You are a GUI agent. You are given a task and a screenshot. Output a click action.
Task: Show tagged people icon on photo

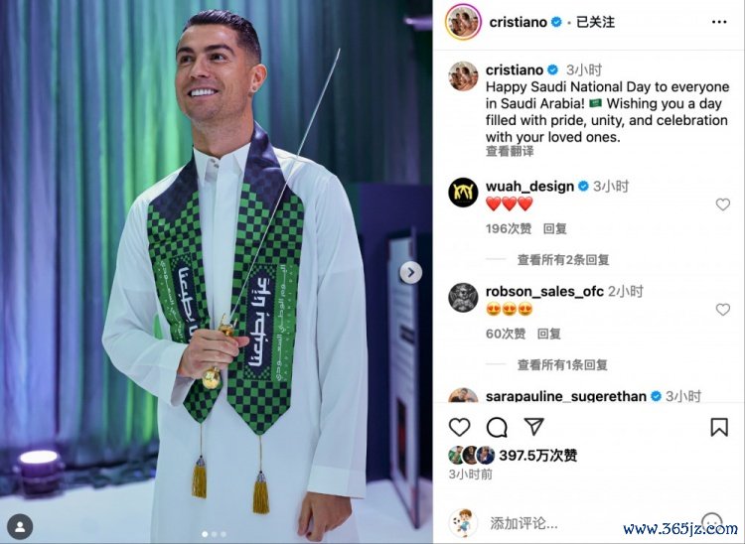tap(20, 527)
